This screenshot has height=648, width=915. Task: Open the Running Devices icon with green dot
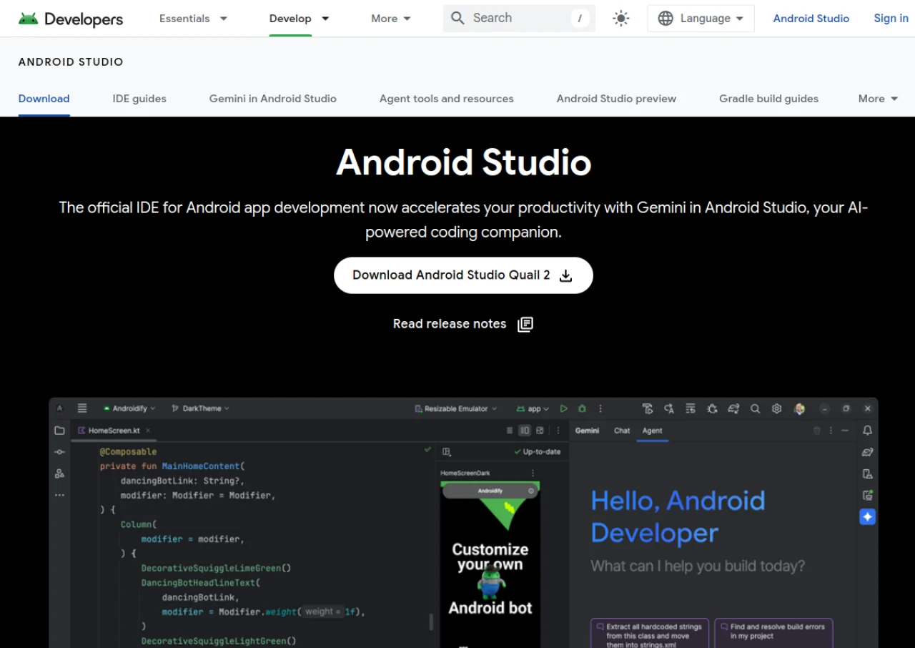point(867,495)
